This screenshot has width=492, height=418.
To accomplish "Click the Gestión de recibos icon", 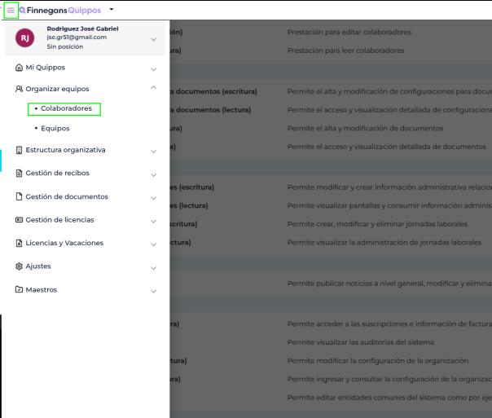I will [x=19, y=174].
